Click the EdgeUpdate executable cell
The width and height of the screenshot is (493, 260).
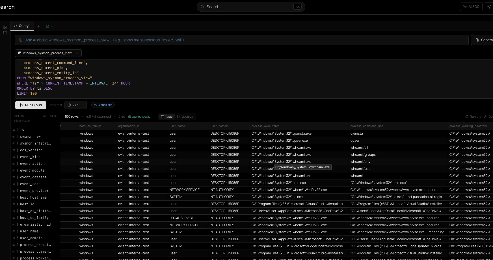pos(299,246)
